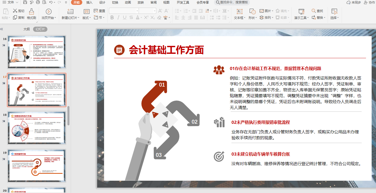
Task: Click the Reset (重置) slide button
Action: click(x=99, y=11)
